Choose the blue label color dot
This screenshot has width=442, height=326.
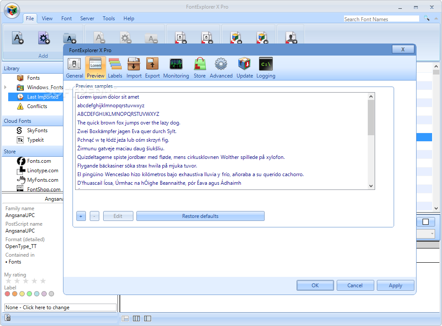coord(37,294)
